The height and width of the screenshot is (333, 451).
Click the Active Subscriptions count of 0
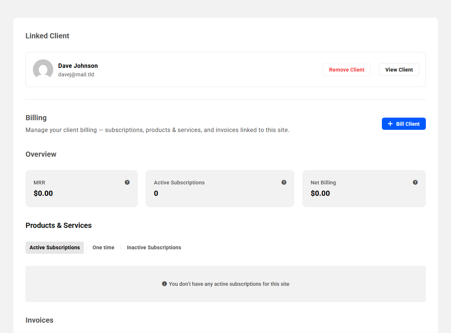[x=156, y=193]
